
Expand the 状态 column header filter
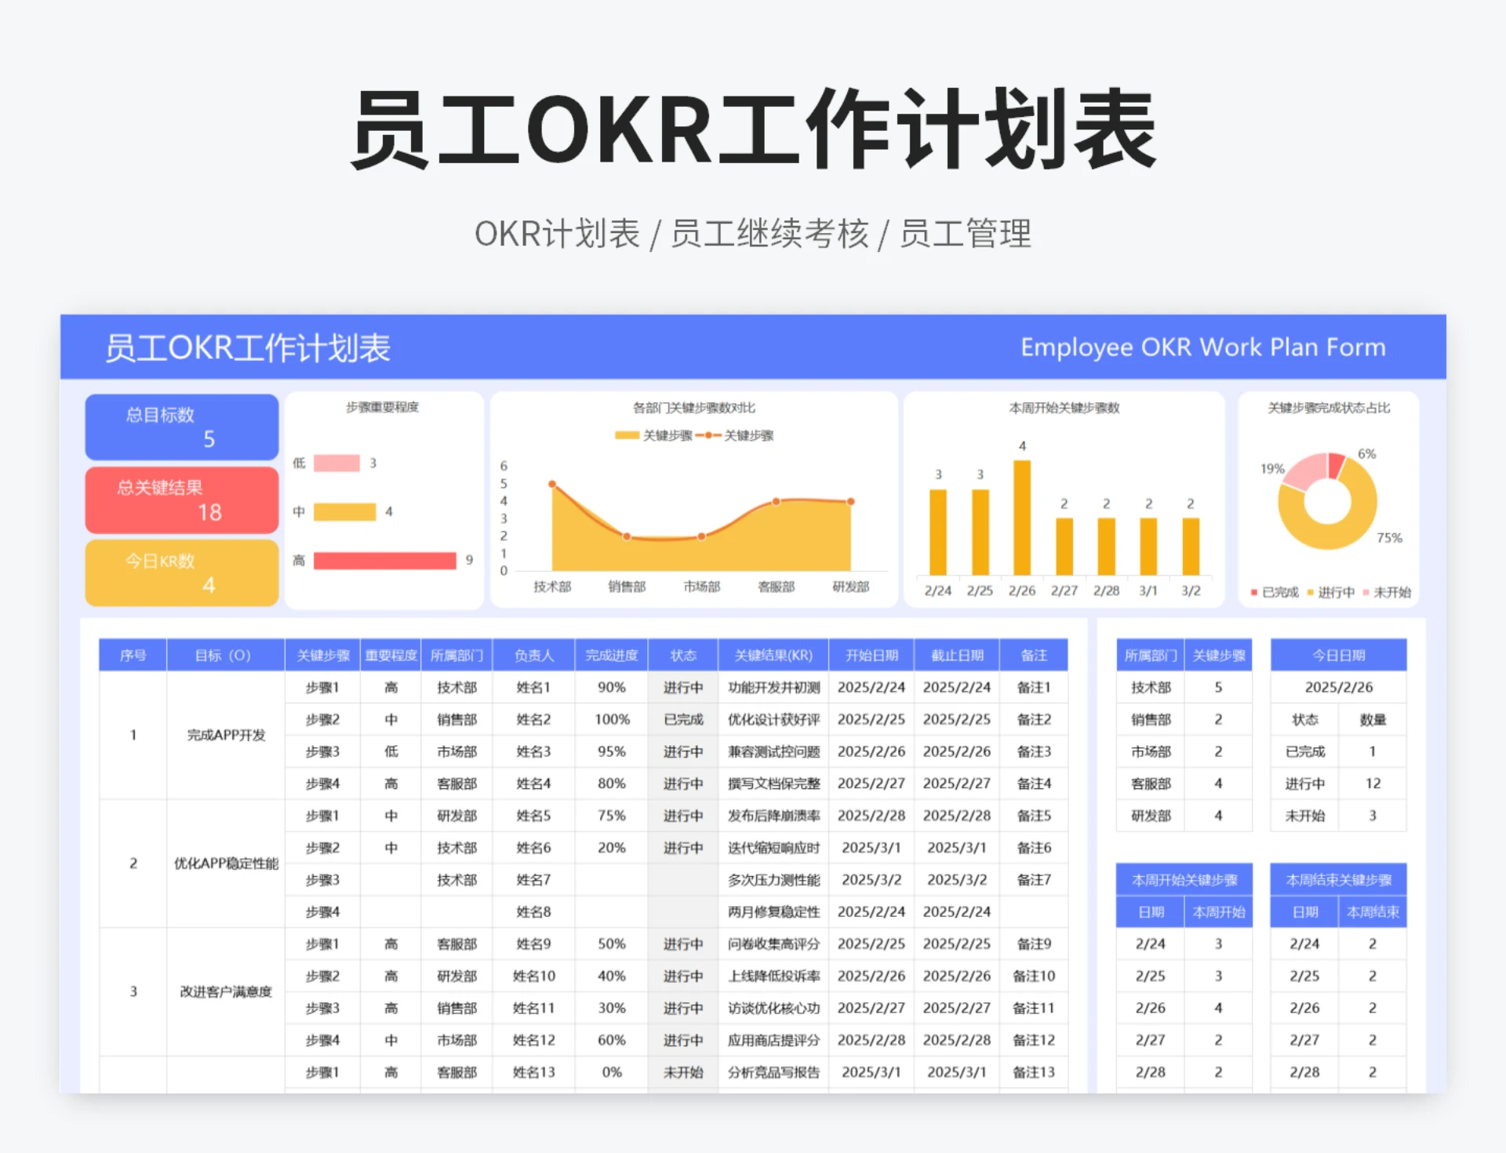click(x=682, y=655)
